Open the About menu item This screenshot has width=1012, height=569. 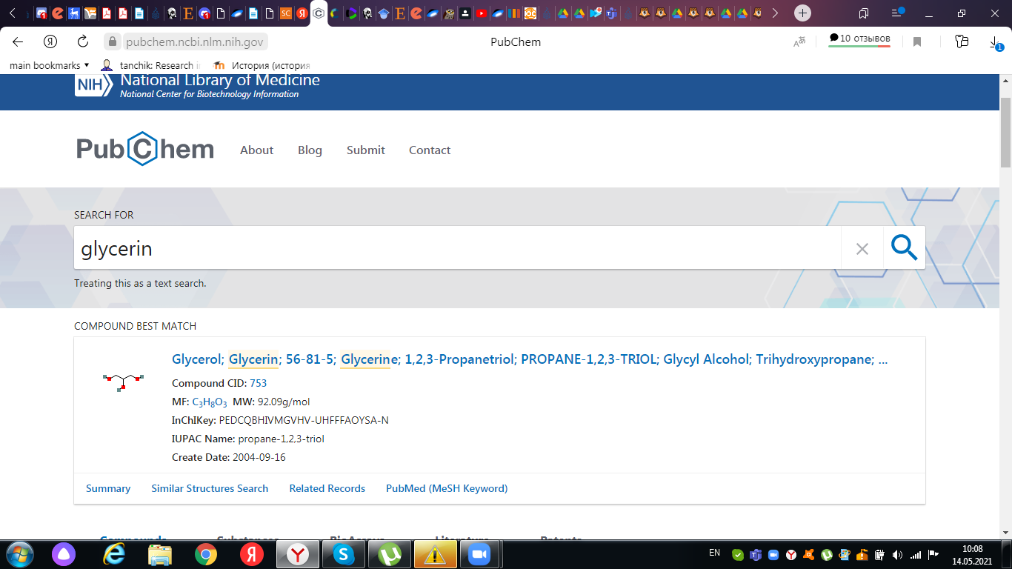pyautogui.click(x=256, y=150)
